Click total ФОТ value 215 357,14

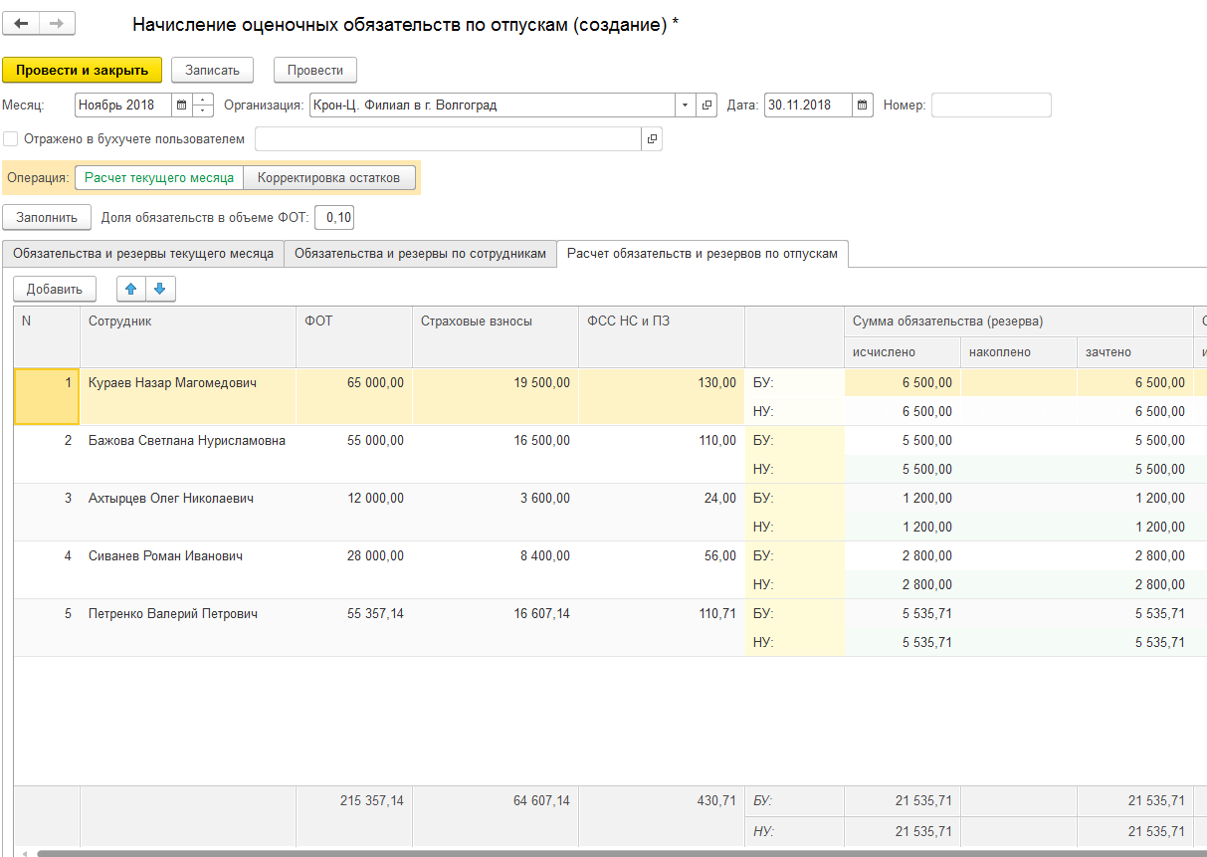[371, 800]
